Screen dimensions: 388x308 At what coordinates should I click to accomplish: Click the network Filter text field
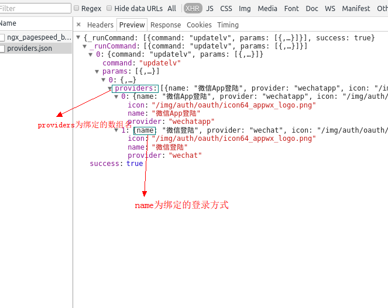[32, 9]
